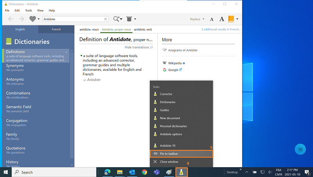
Task: Click the orange dictionary book icon
Action: pyautogui.click(x=231, y=19)
